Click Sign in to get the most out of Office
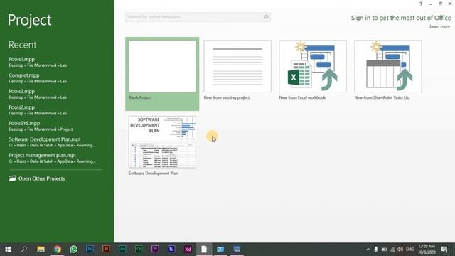Viewport: 455px width, 256px height. [x=401, y=18]
